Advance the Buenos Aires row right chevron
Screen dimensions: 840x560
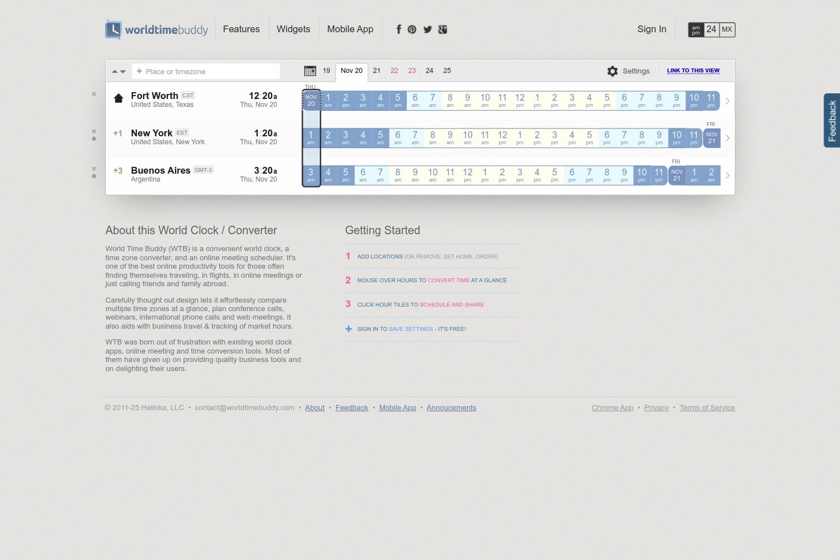(x=727, y=175)
